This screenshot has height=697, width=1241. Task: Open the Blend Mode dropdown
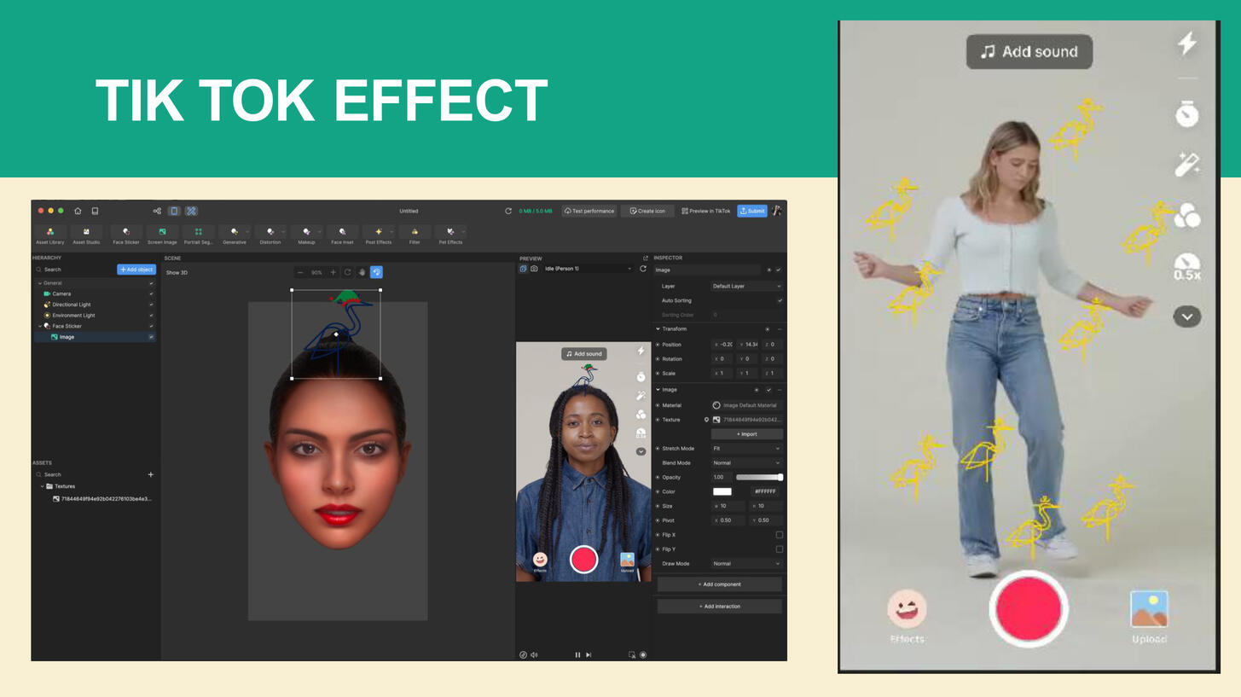(746, 463)
